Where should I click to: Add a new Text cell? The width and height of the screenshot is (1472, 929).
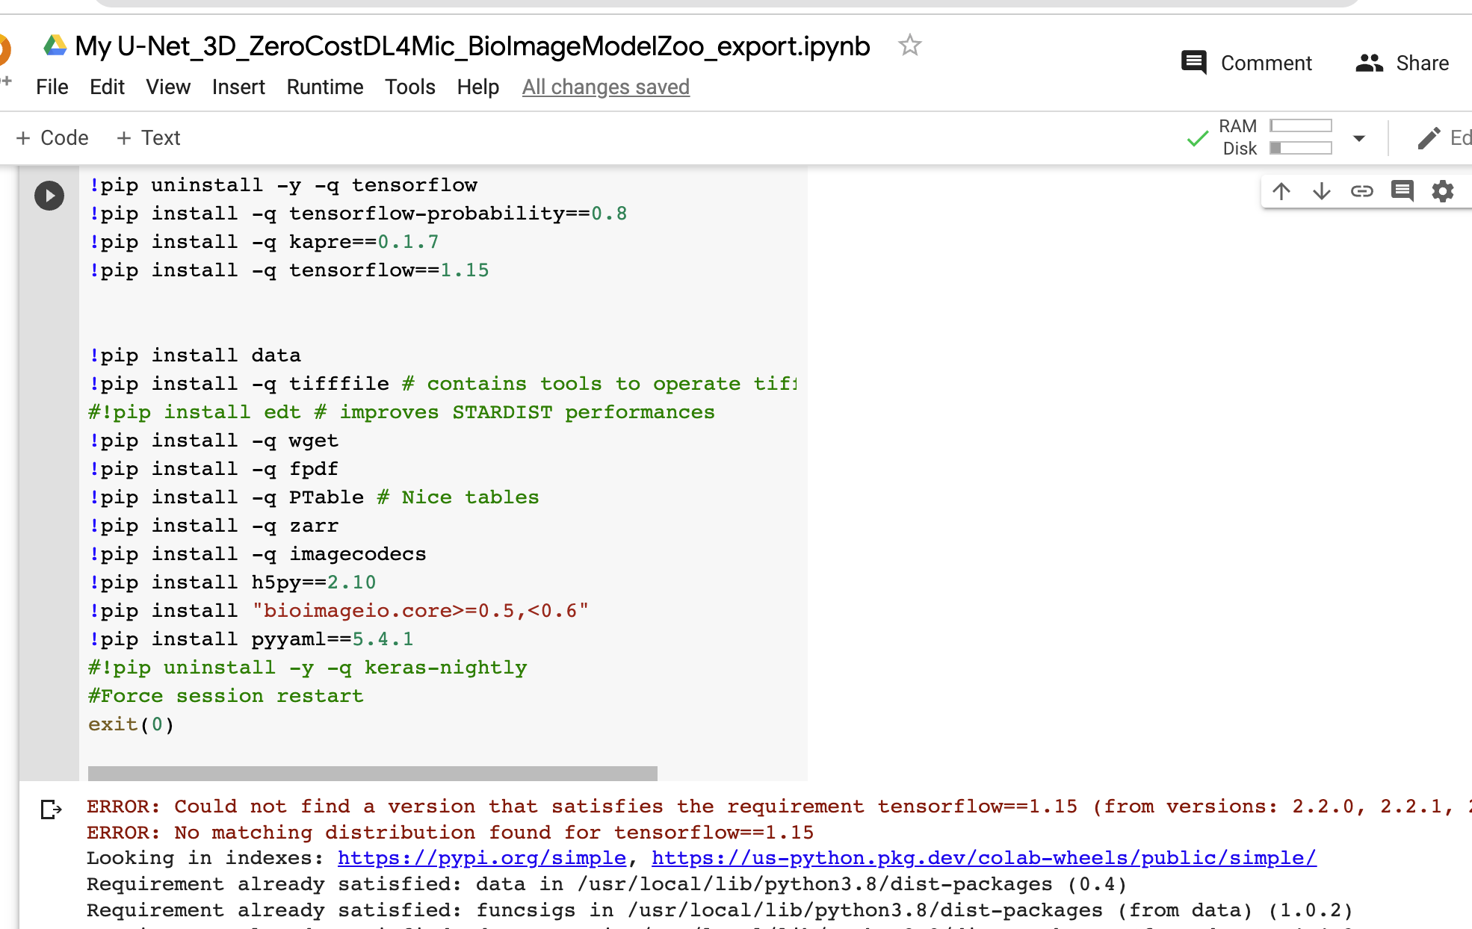[149, 138]
